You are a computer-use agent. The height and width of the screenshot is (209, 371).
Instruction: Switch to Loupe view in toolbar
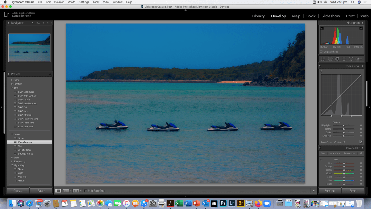tap(58, 190)
